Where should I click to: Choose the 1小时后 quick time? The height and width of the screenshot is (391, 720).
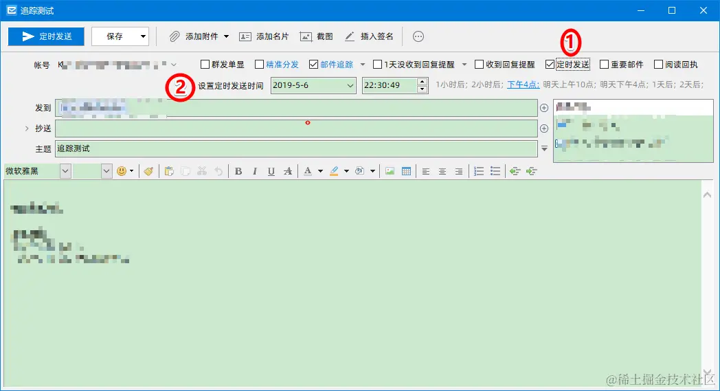pyautogui.click(x=449, y=85)
